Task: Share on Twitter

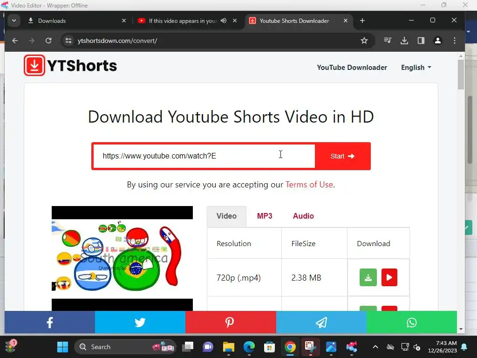Action: [x=140, y=322]
